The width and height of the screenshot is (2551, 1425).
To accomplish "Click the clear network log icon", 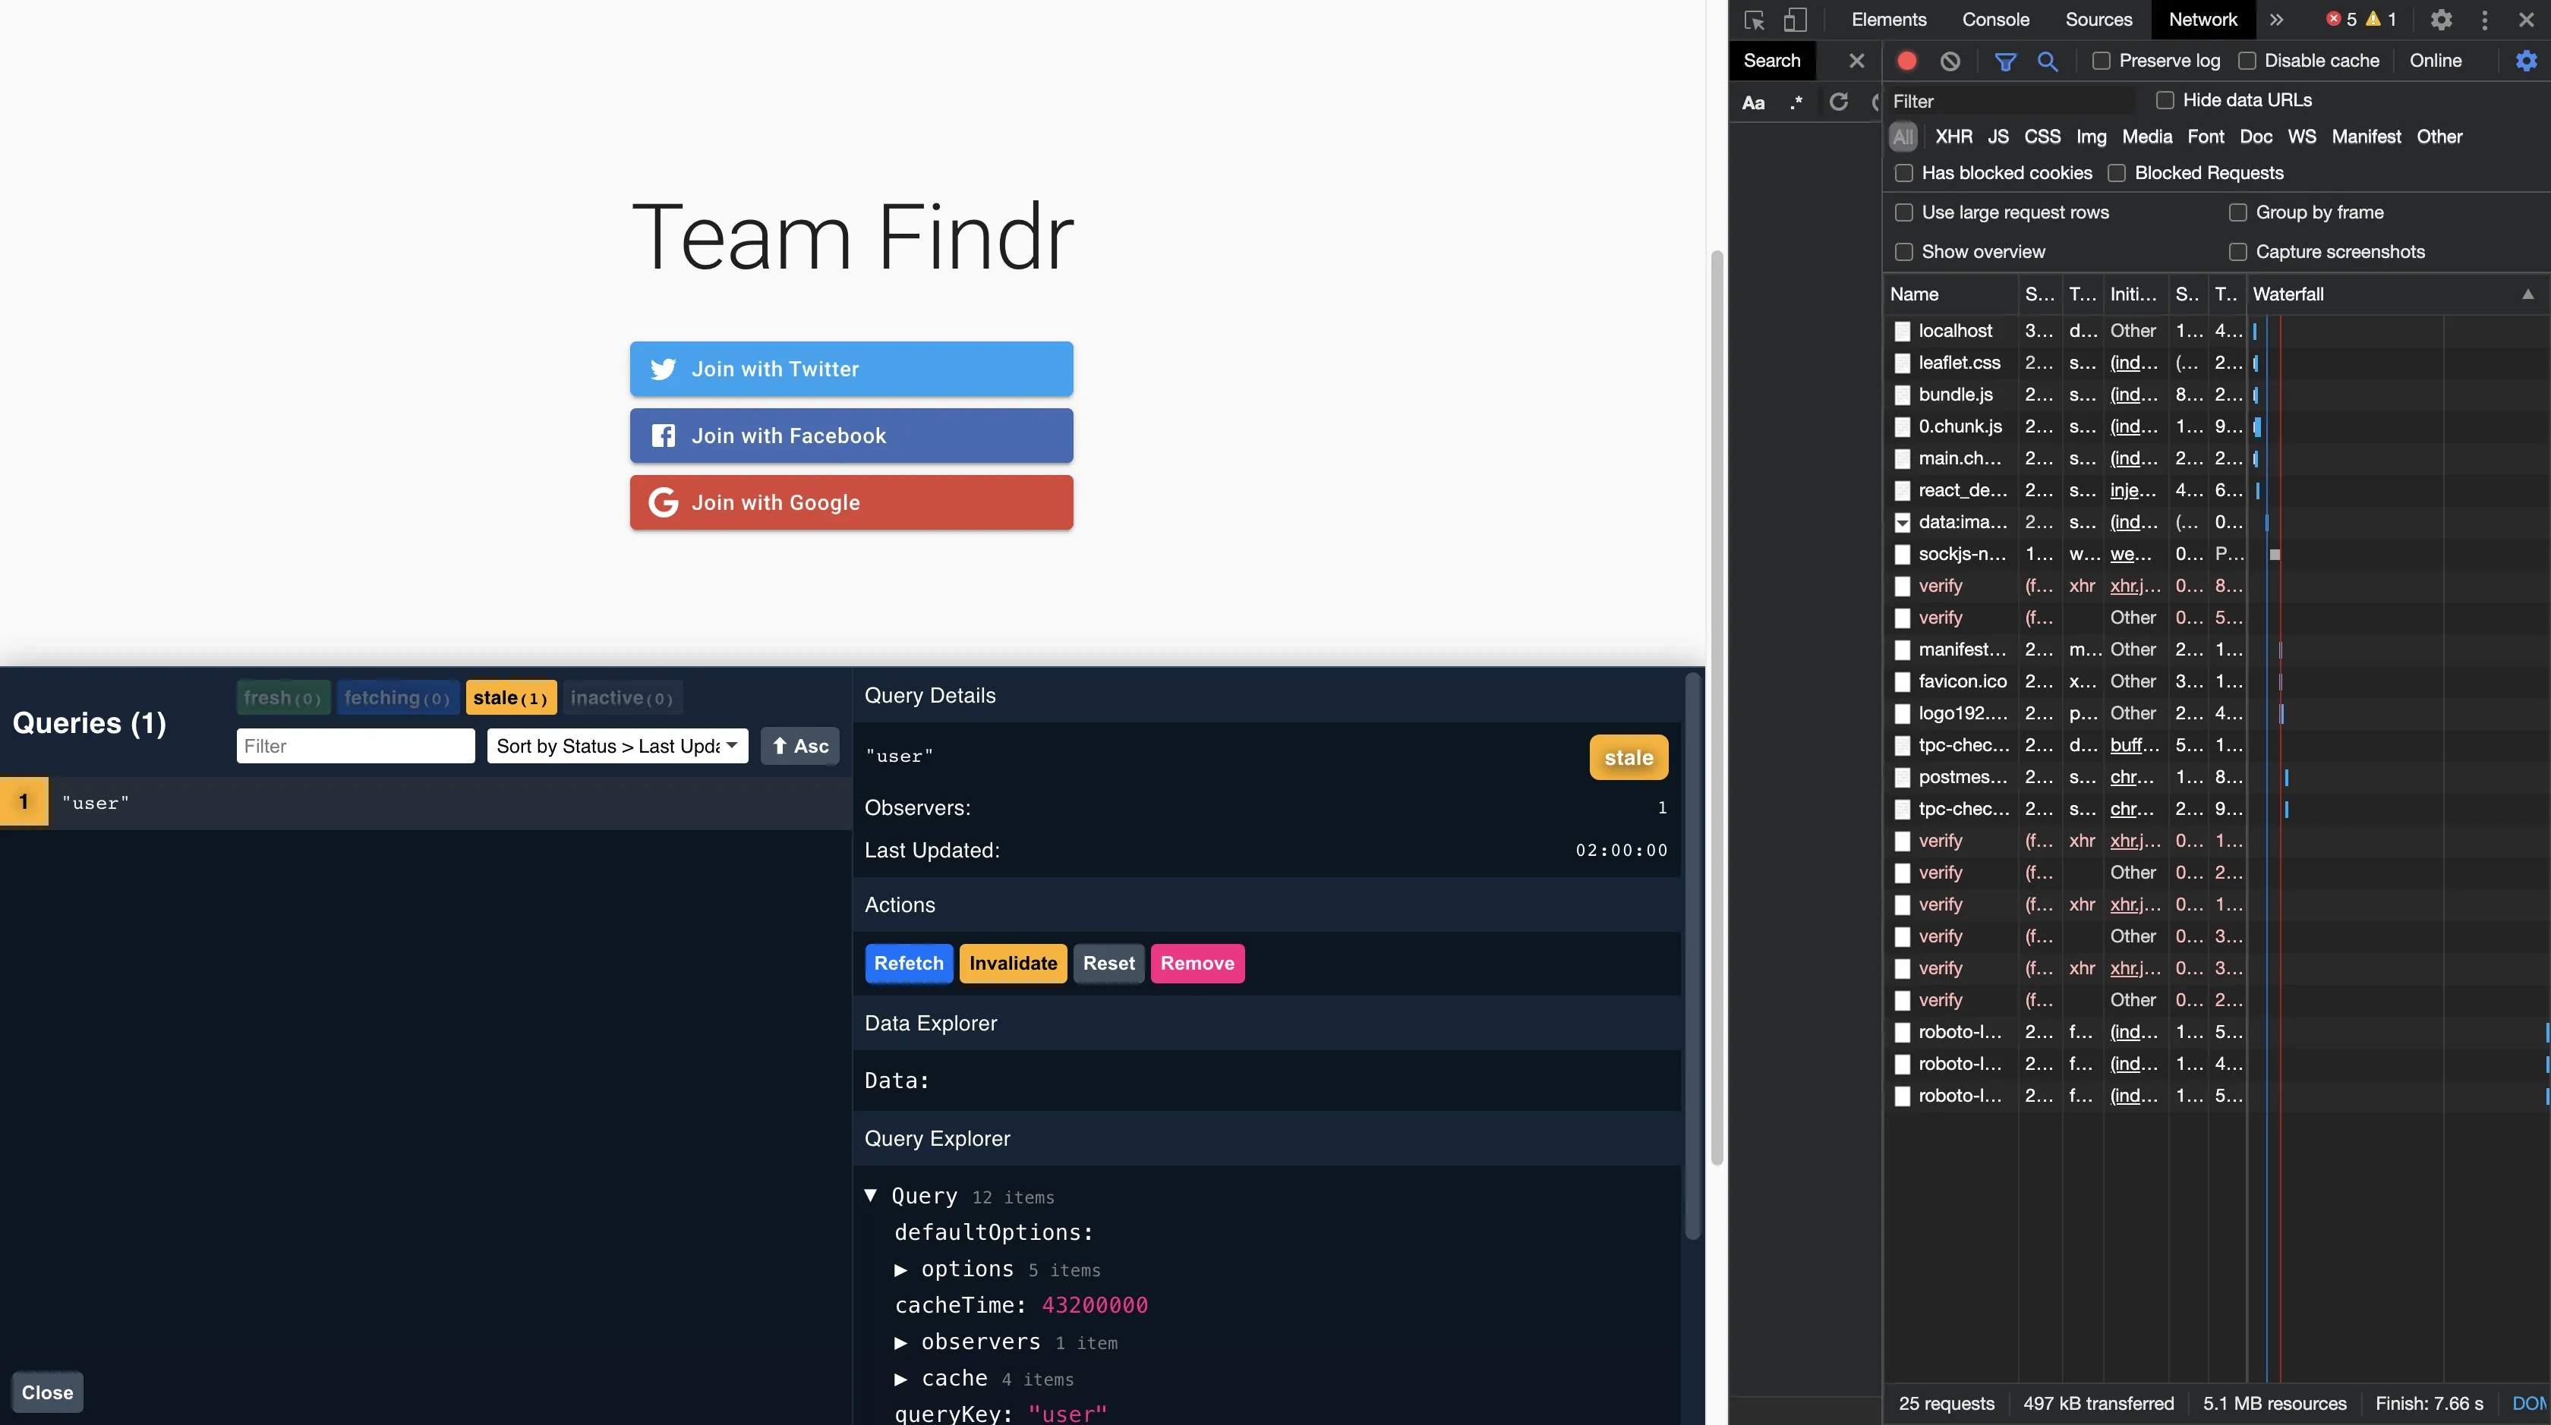I will [x=1950, y=61].
